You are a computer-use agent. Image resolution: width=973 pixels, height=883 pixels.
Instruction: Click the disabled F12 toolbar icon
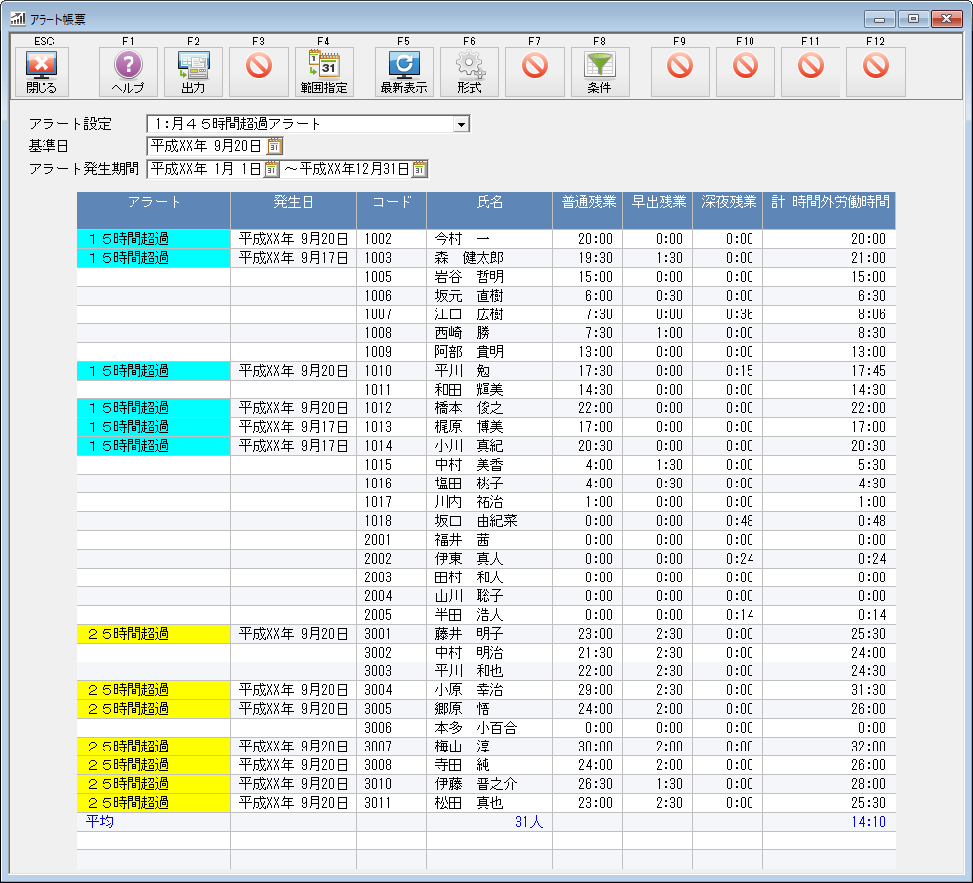pos(875,71)
